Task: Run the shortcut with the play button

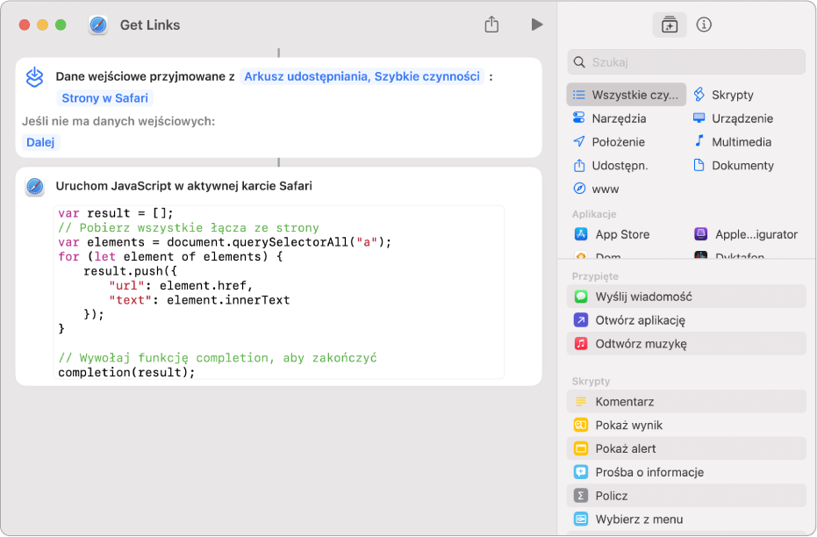Action: coord(537,25)
